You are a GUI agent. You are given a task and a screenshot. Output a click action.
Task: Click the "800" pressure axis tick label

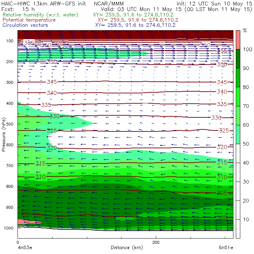[10, 186]
